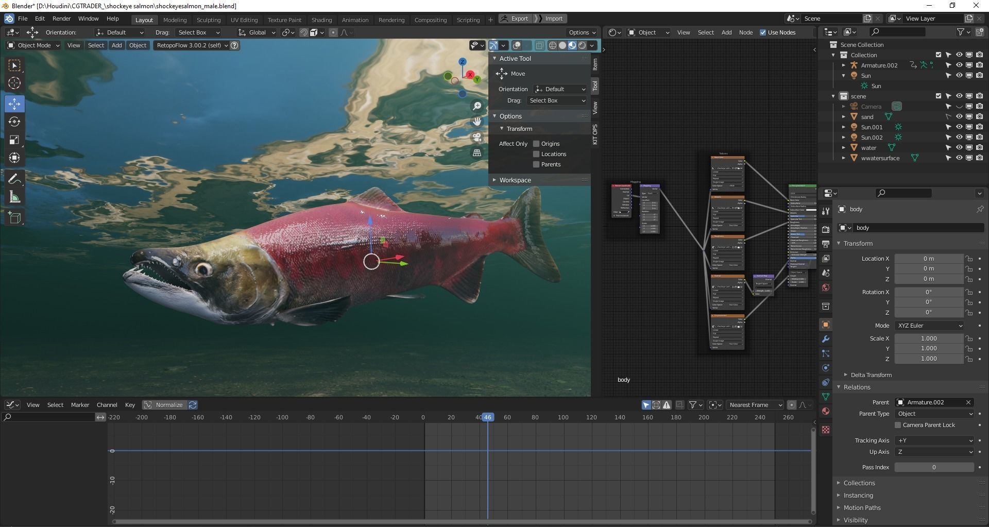Open the Texture properties tab
This screenshot has width=989, height=527.
[826, 430]
